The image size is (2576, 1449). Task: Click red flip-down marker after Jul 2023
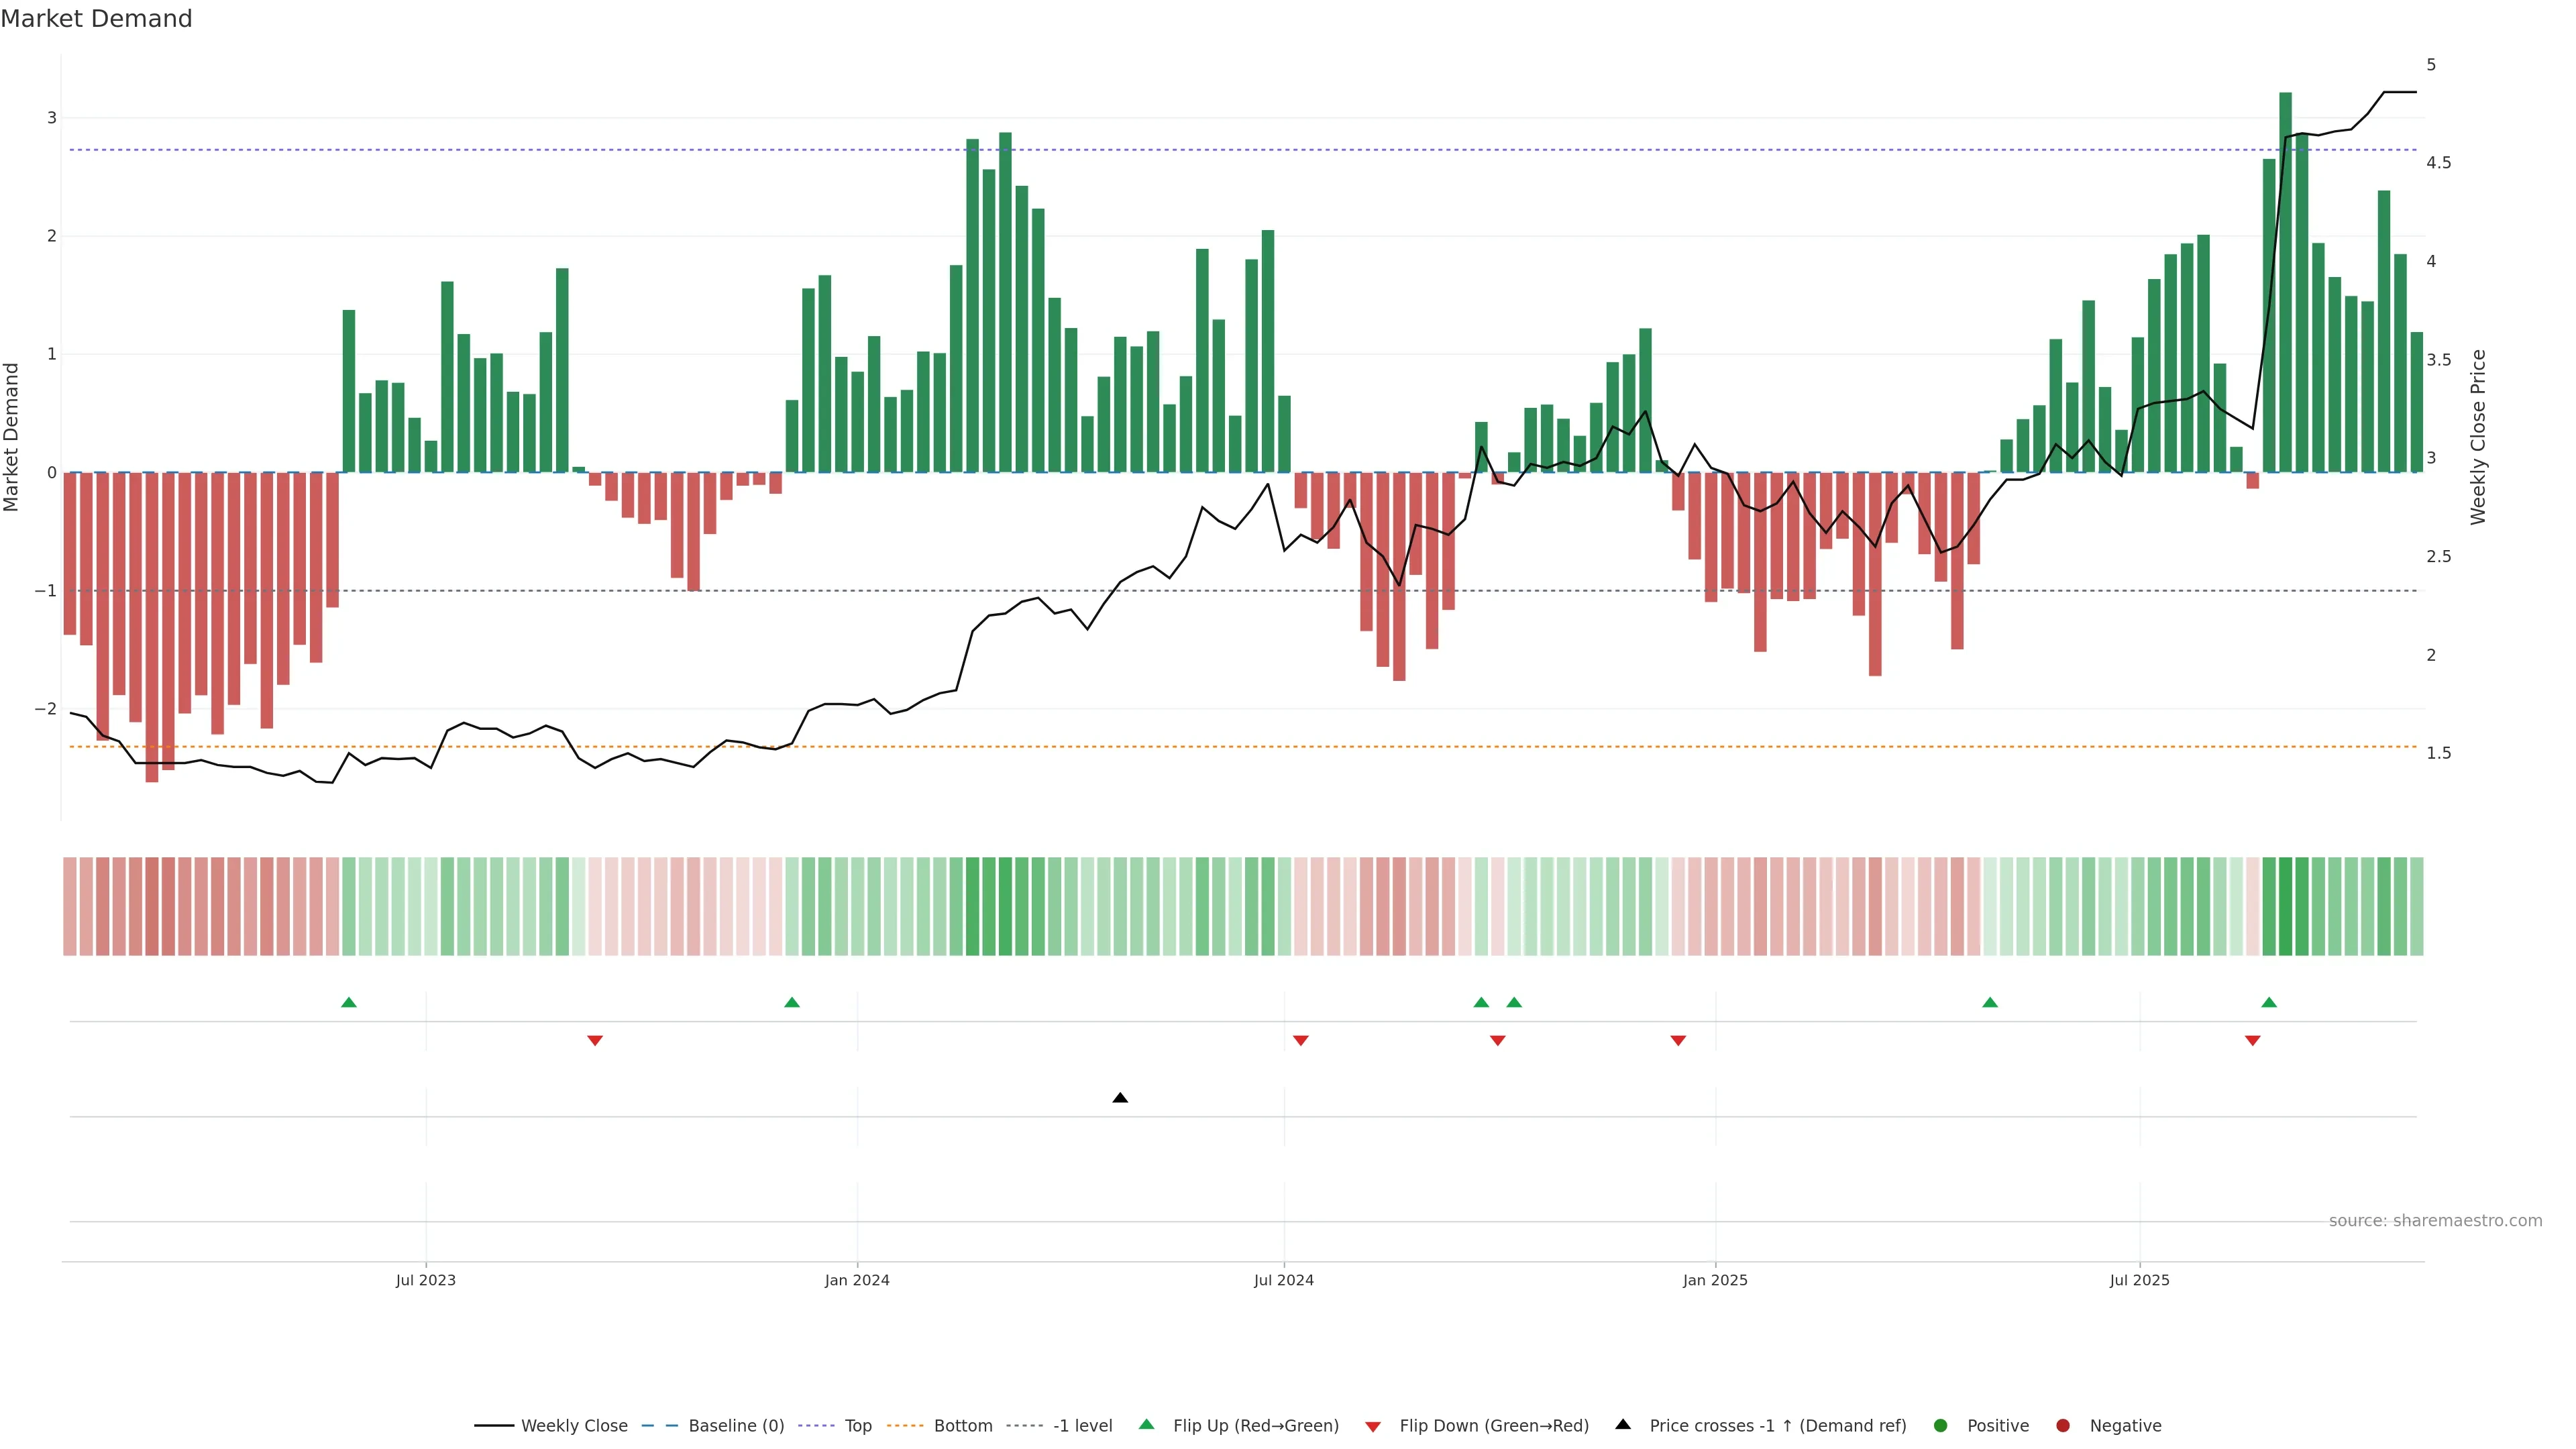pyautogui.click(x=595, y=1041)
